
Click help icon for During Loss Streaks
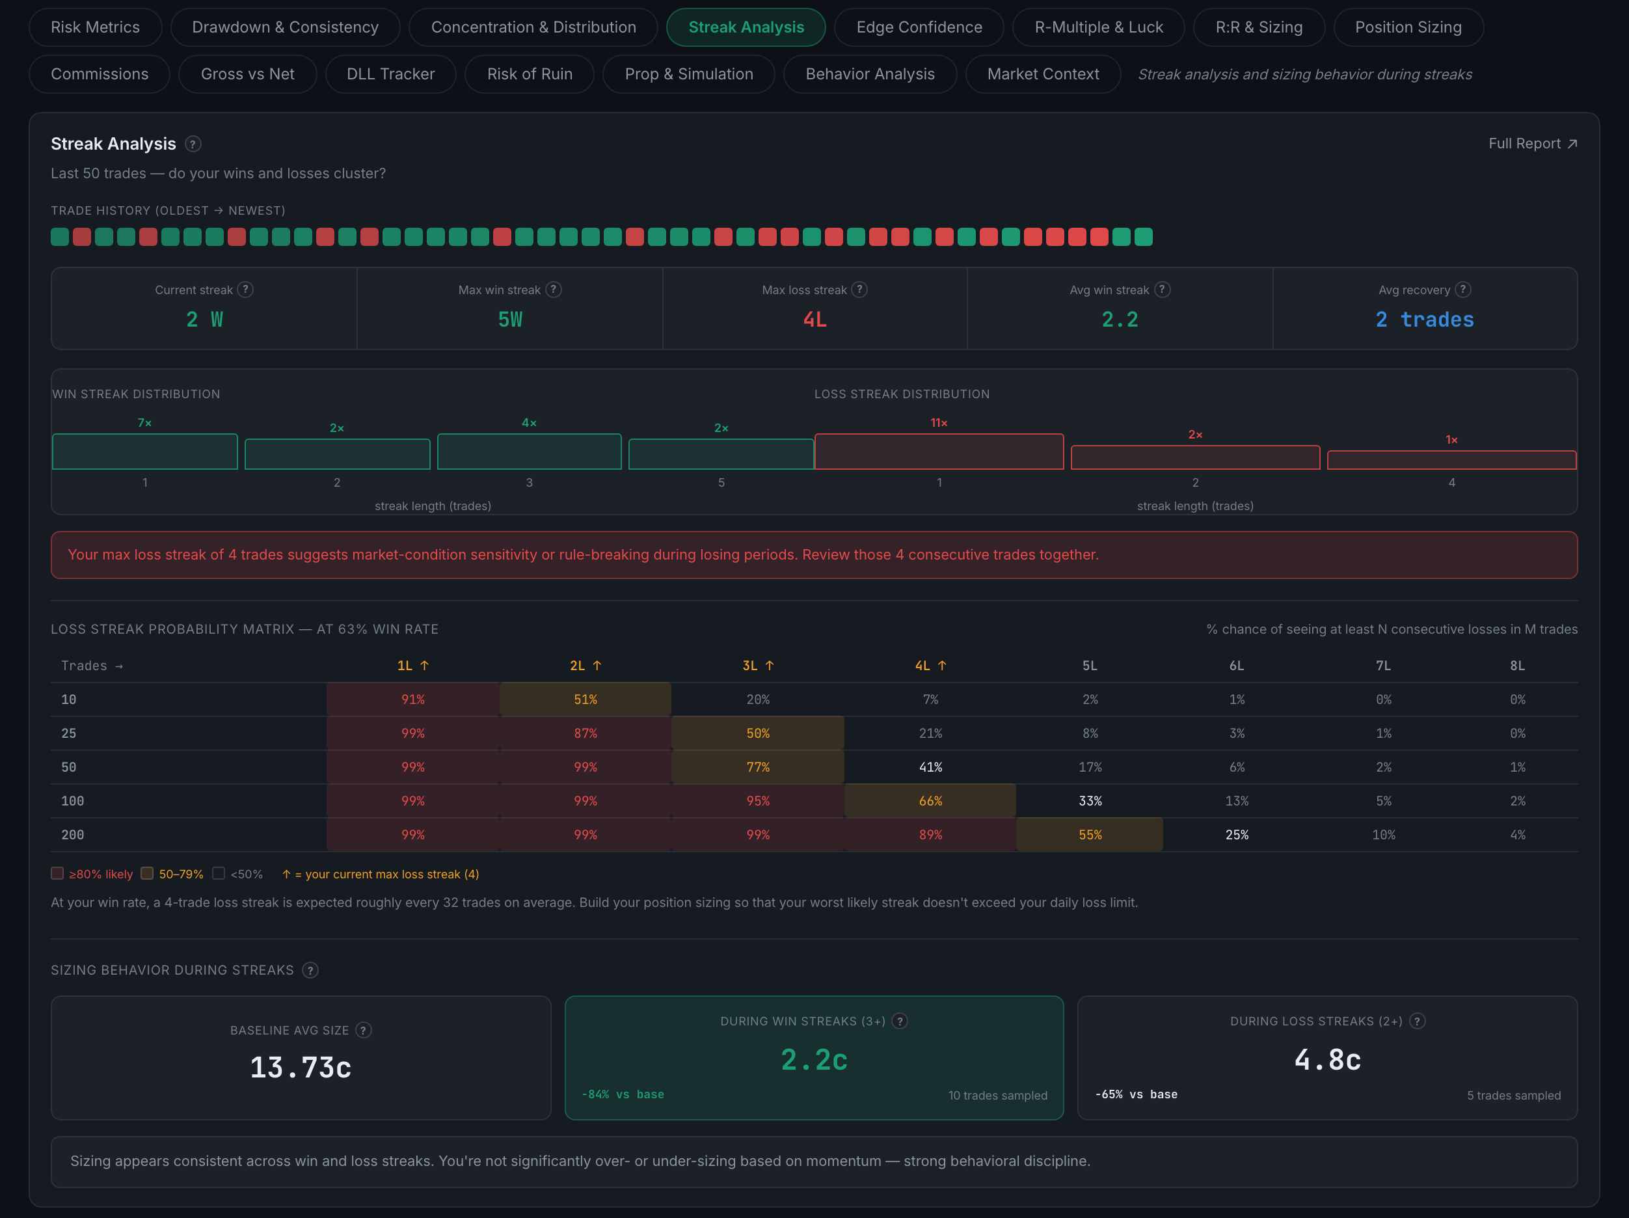click(1418, 1021)
